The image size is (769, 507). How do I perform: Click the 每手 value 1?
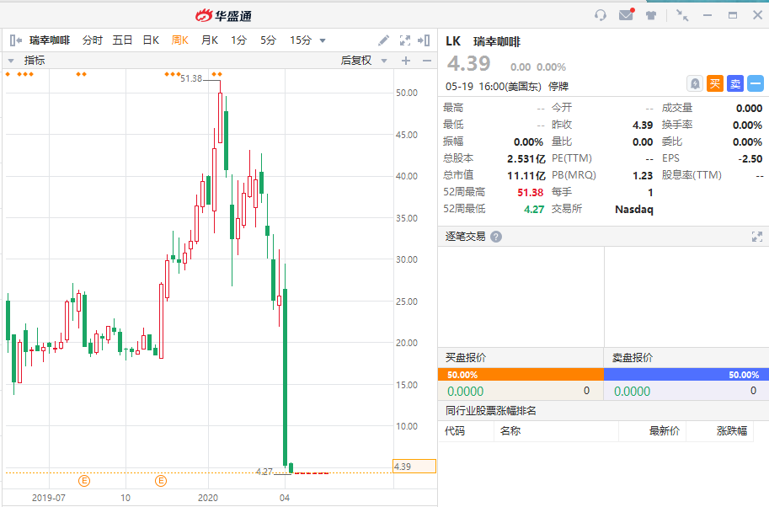click(x=650, y=192)
